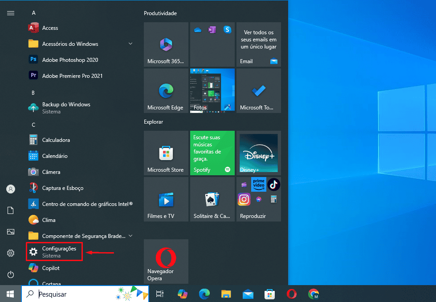Open the Calendário app
The width and height of the screenshot is (436, 302).
(x=80, y=156)
